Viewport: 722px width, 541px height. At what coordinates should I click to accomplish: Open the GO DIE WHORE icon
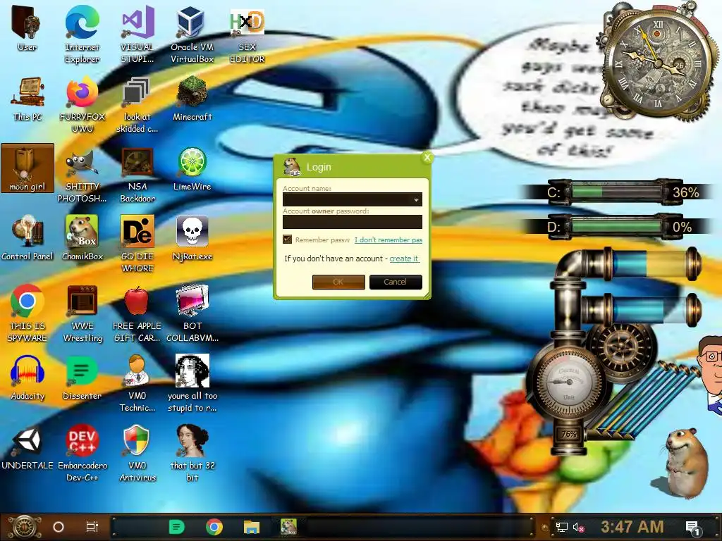[x=137, y=244]
